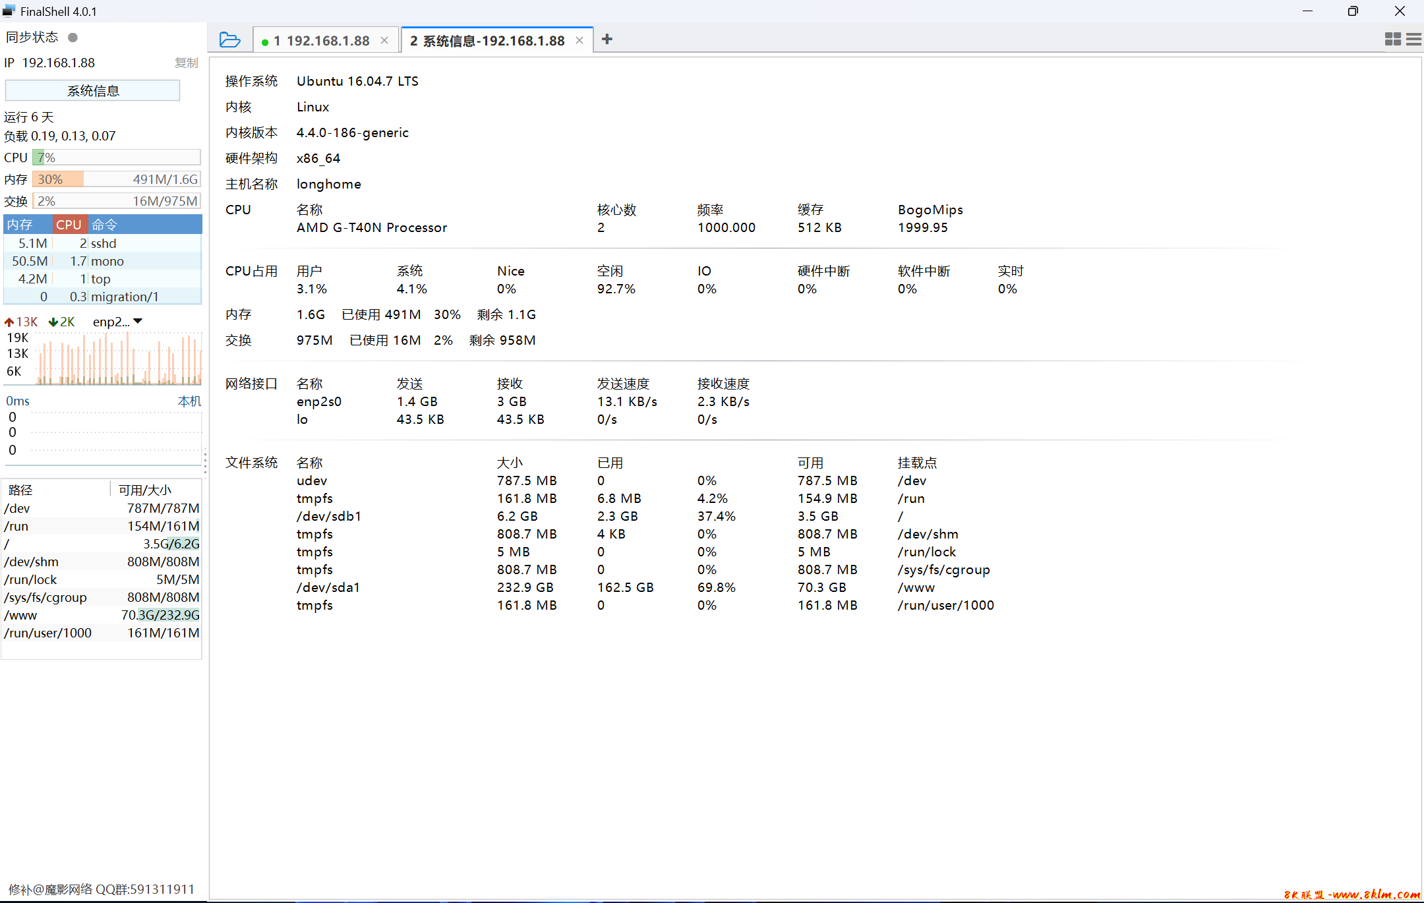
Task: Click the 内存 30% usage bar
Action: [117, 179]
